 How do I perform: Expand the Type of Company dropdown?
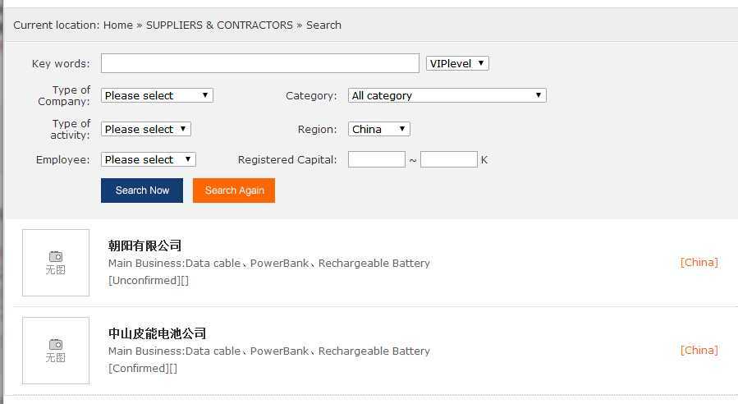click(157, 95)
